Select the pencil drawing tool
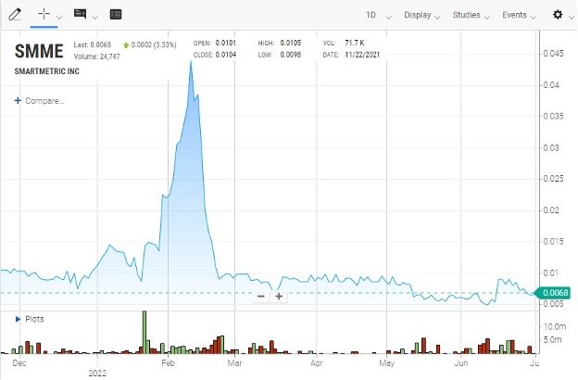 coord(14,15)
